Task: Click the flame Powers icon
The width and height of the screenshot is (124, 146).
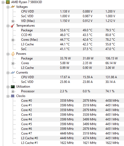Action: pos(13,54)
